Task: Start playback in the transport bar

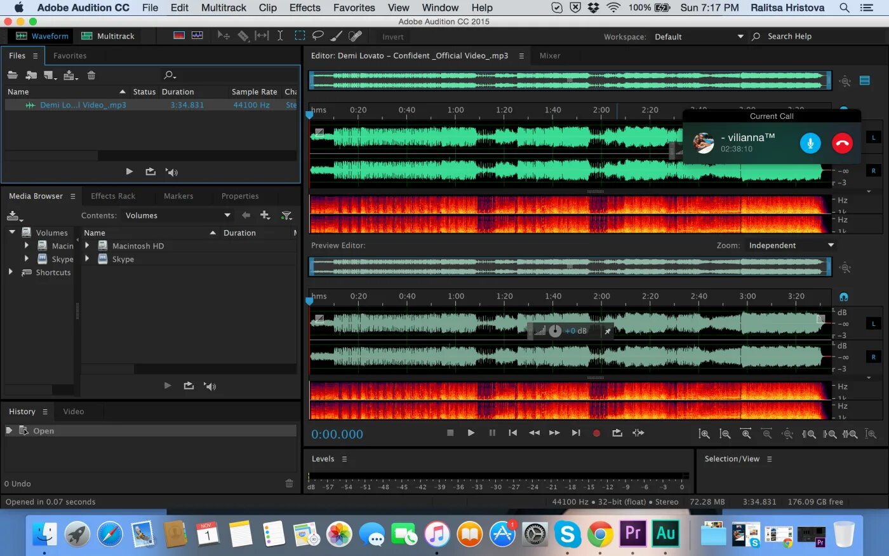Action: point(471,433)
